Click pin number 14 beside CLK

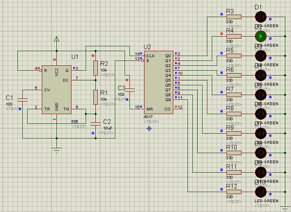point(137,54)
